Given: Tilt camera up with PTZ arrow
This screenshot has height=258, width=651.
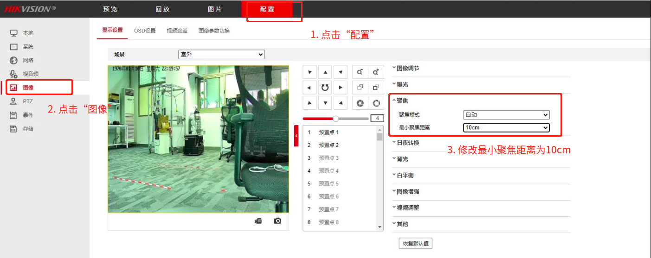Looking at the screenshot, I should [325, 72].
